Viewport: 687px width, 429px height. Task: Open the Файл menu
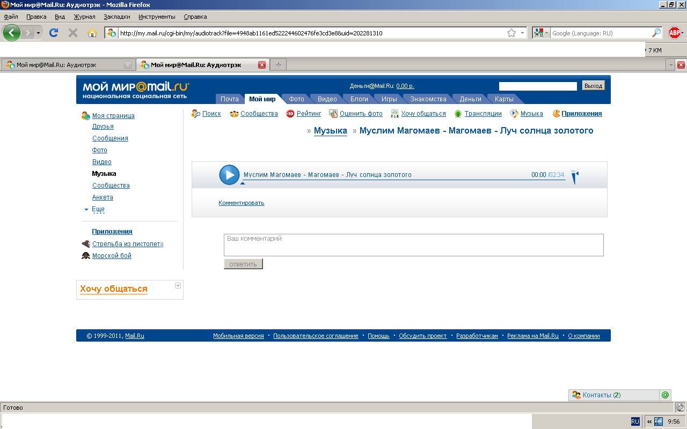point(11,17)
